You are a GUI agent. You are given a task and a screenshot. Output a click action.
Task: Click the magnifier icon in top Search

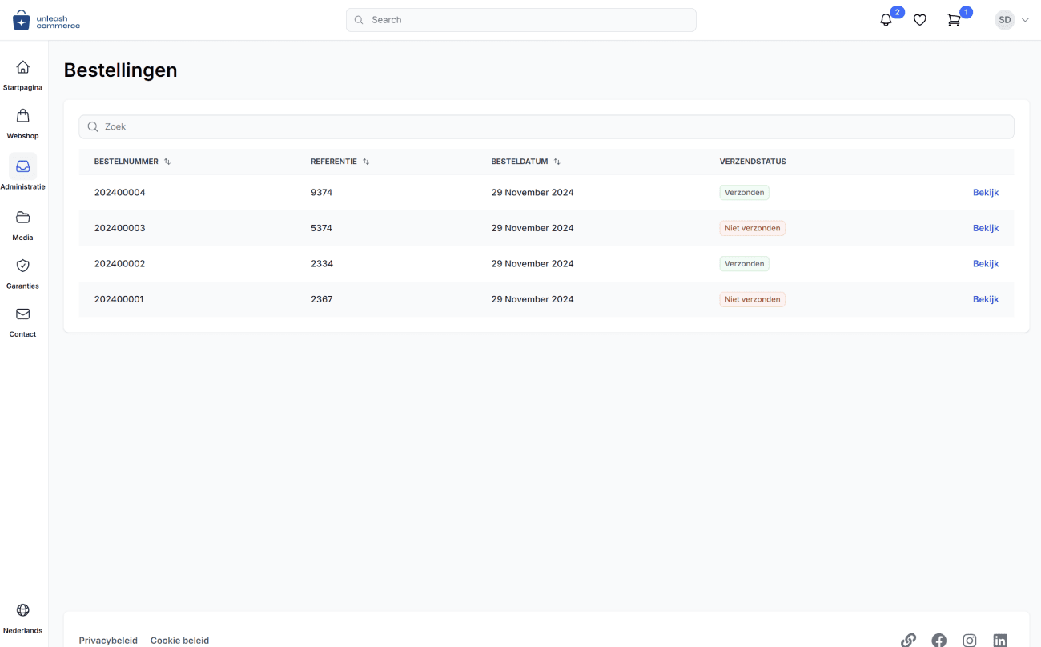coord(359,20)
